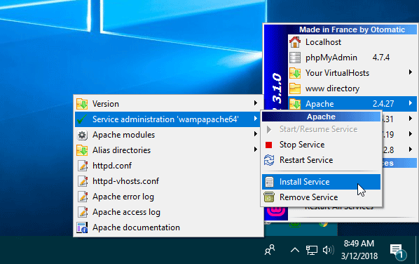Expand the submenu arrow beside version .31

410,119
